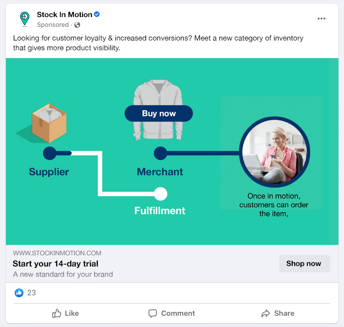This screenshot has width=344, height=327.
Task: Click the public globe audience icon
Action: 77,25
